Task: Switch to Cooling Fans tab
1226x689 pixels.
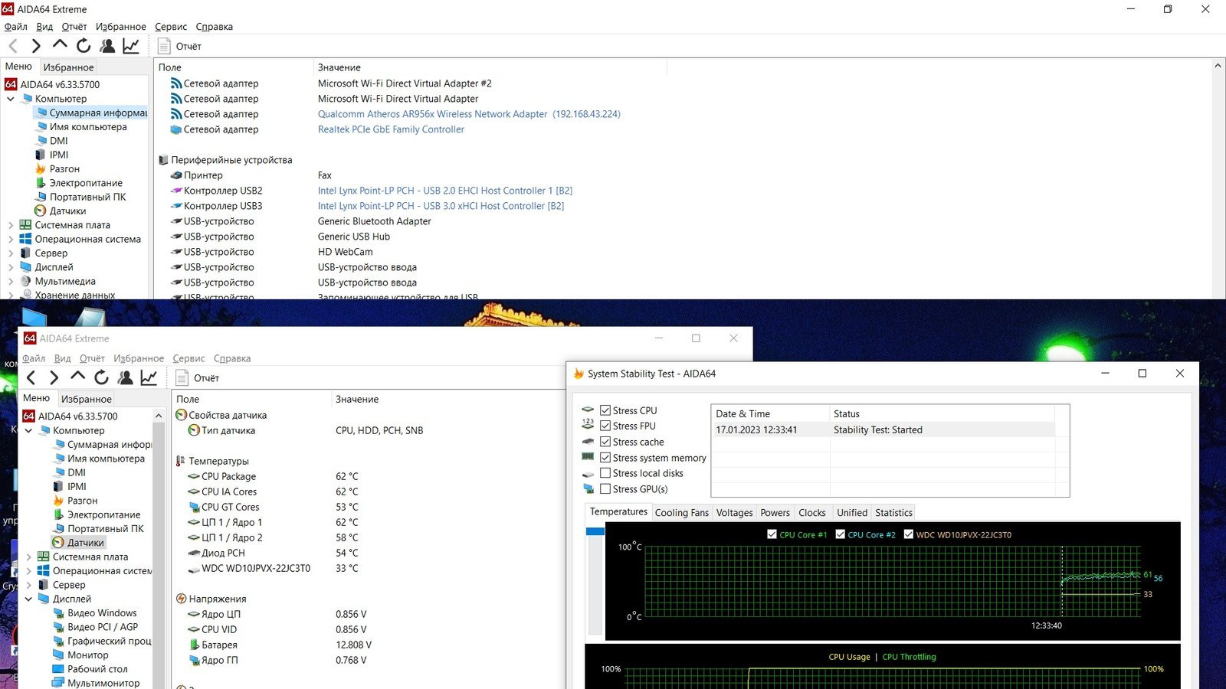Action: (682, 513)
